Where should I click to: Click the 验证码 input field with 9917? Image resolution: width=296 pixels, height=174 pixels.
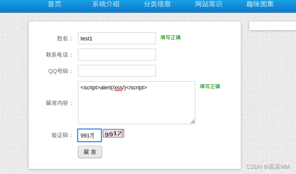[90, 135]
